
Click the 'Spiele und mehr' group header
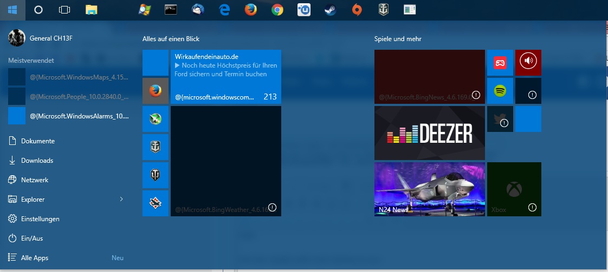click(398, 39)
